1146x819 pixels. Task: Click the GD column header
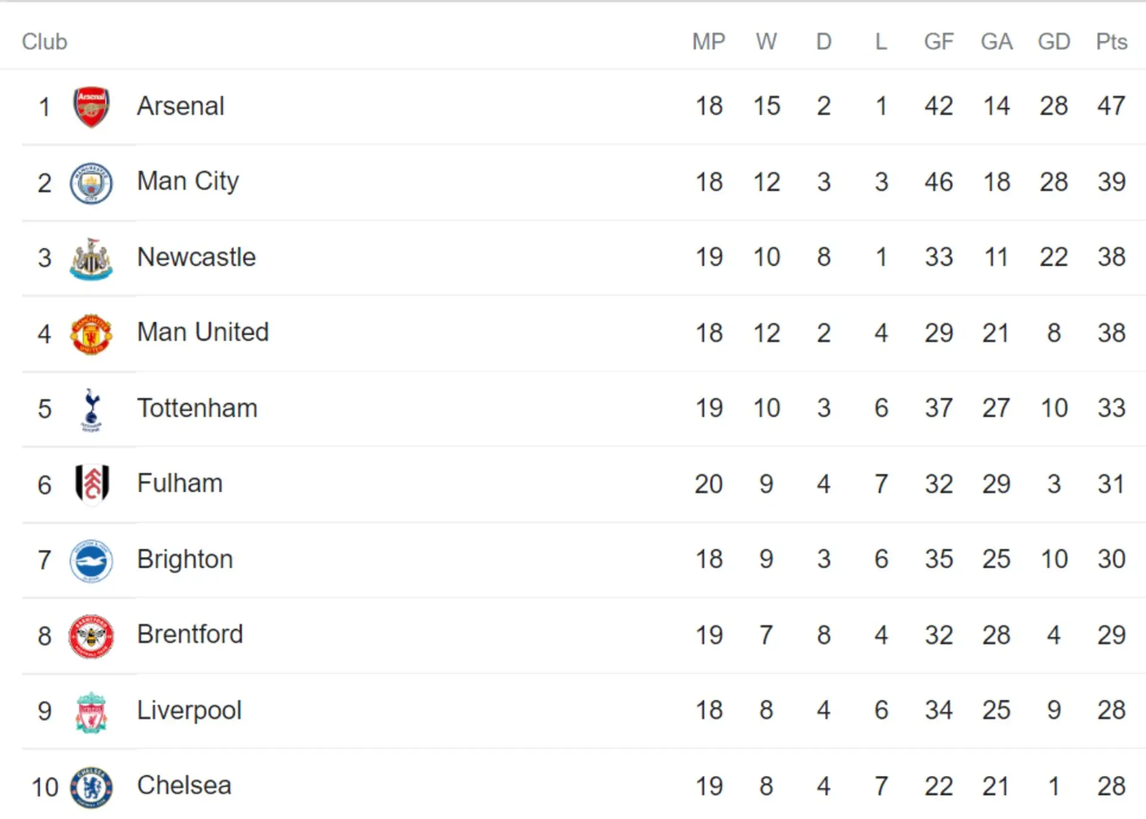click(x=1053, y=42)
